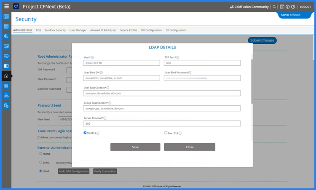
Task: Click info icon beside Start TLS
Action: pos(180,133)
